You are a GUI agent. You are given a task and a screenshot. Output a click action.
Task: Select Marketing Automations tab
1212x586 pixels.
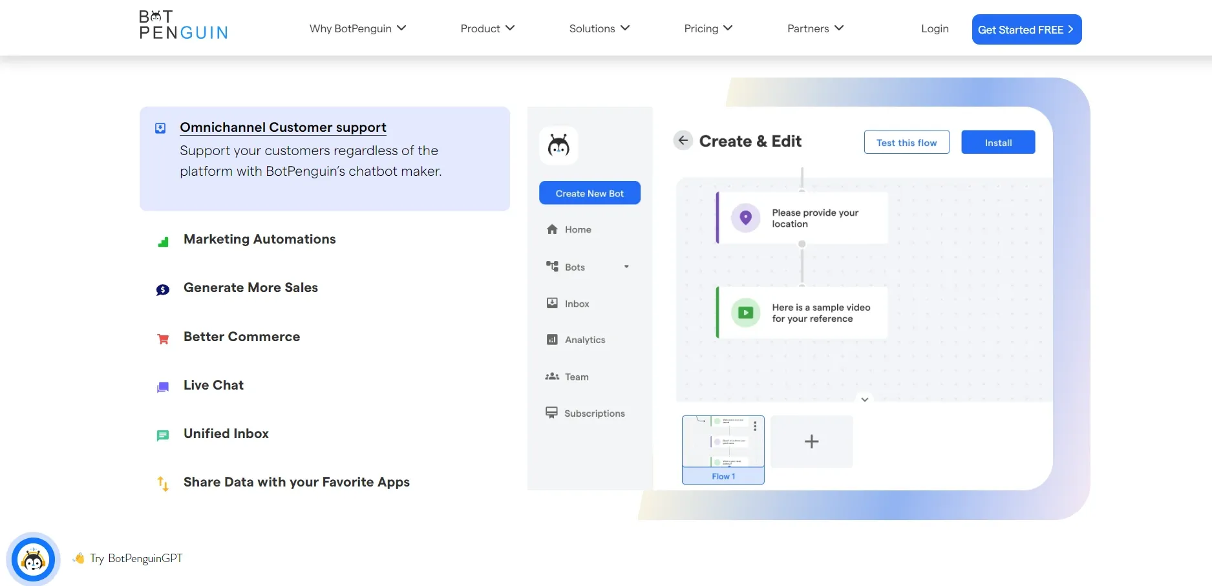click(259, 239)
